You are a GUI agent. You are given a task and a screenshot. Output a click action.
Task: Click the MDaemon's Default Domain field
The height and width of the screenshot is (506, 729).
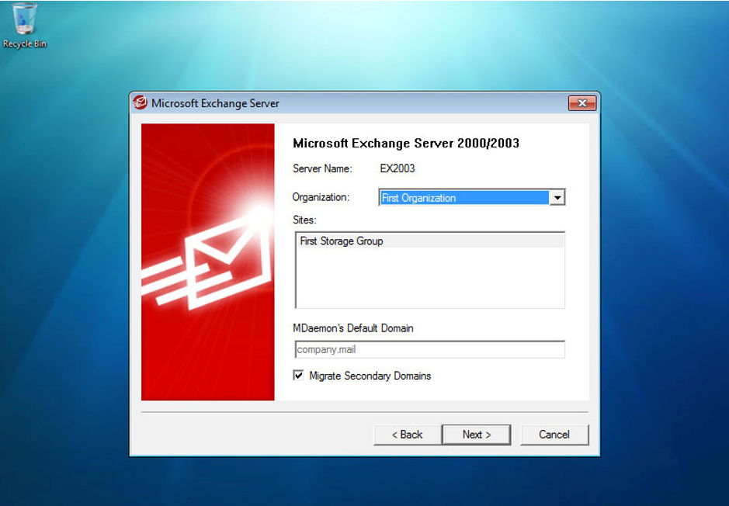coord(430,349)
